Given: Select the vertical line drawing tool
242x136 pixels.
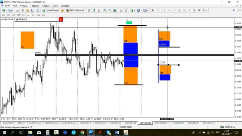Looking at the screenshot, I should [x=164, y=10].
